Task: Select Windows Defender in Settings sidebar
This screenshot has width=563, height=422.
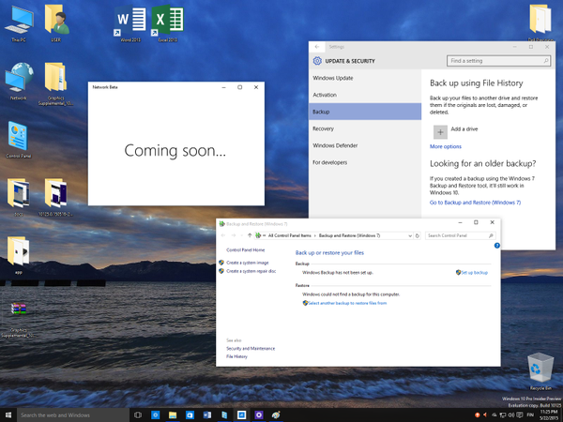Action: pyautogui.click(x=365, y=145)
